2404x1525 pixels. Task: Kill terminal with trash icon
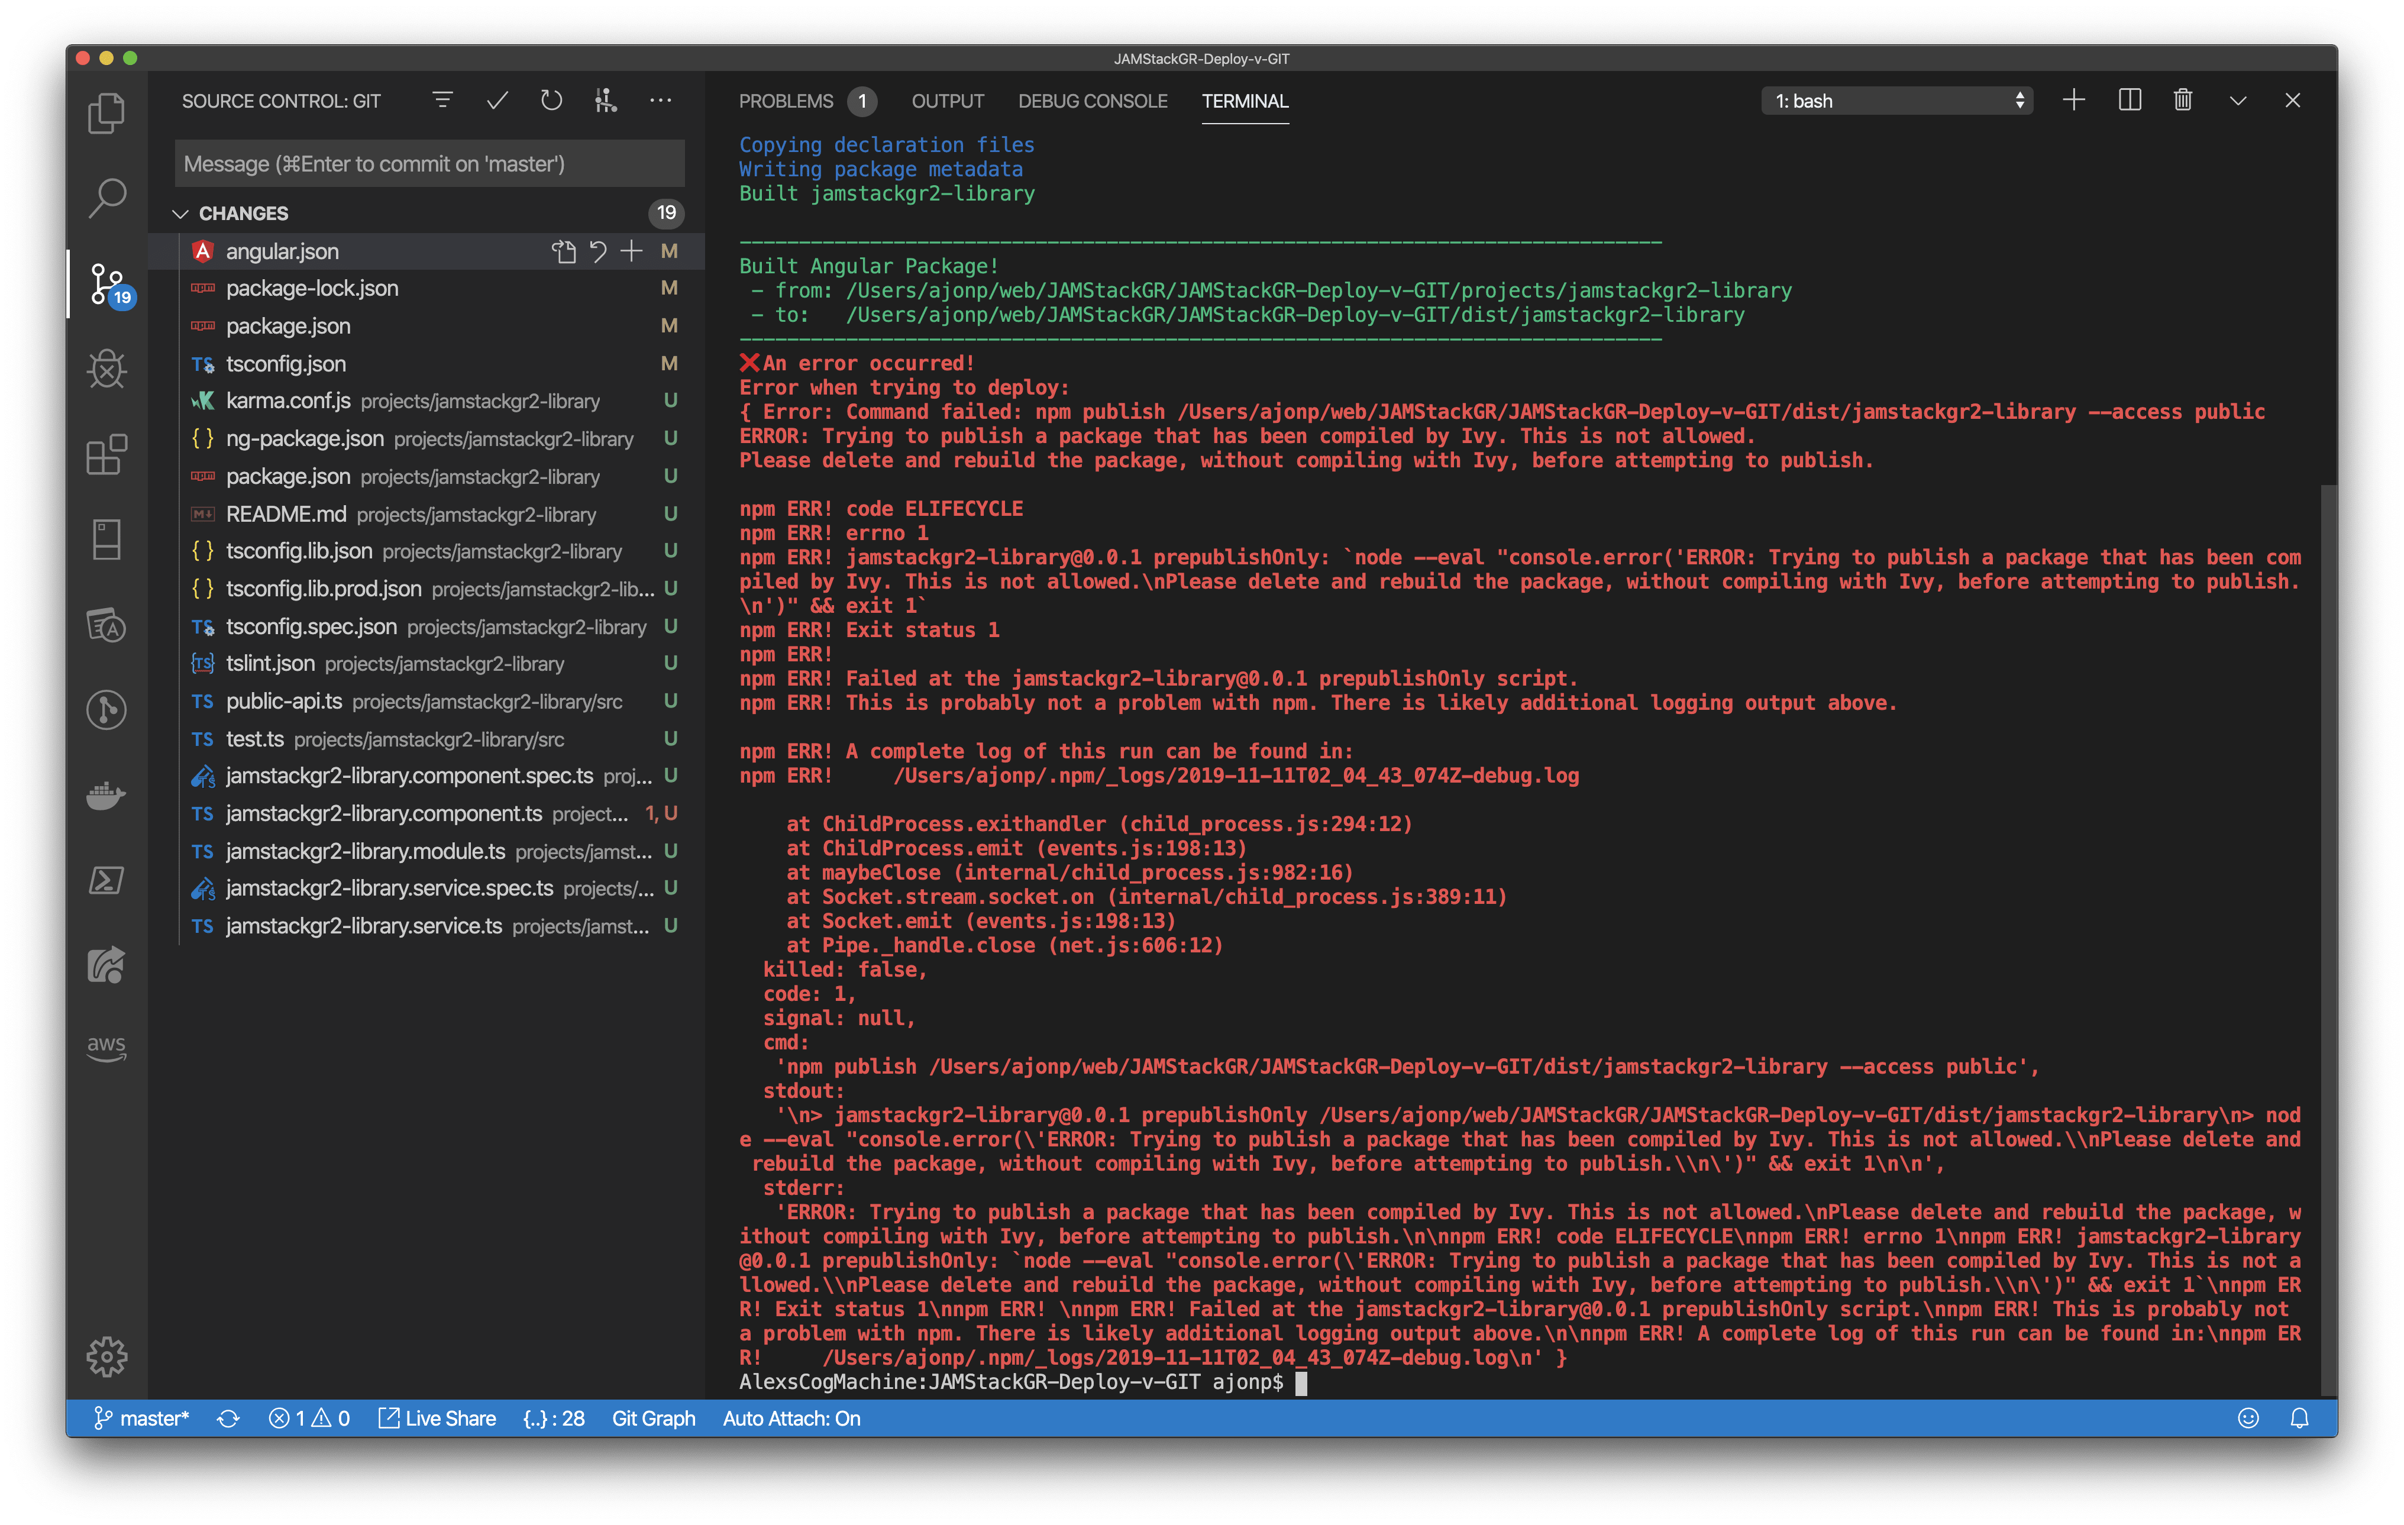2182,100
